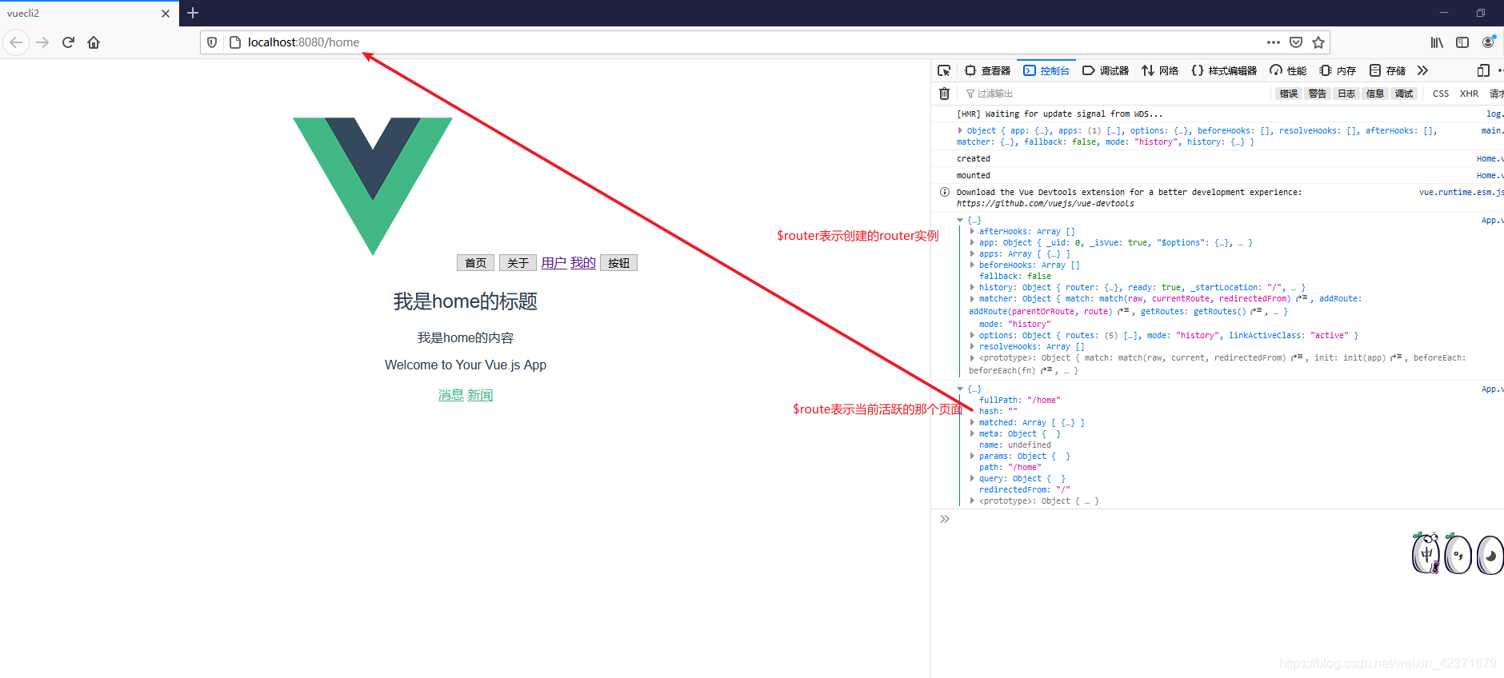Expand the meta object property
Viewport: 1504px width, 678px height.
click(972, 433)
